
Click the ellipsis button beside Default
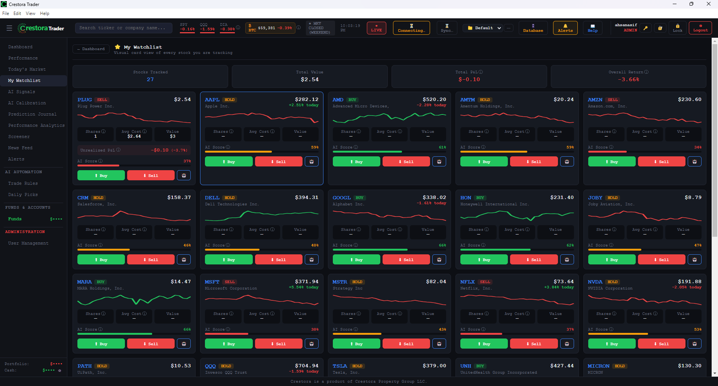click(x=509, y=28)
